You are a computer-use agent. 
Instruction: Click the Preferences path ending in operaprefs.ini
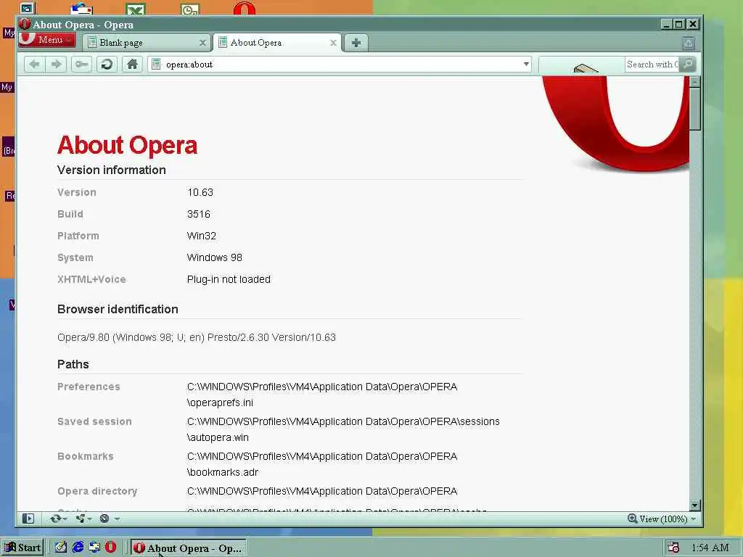point(322,395)
